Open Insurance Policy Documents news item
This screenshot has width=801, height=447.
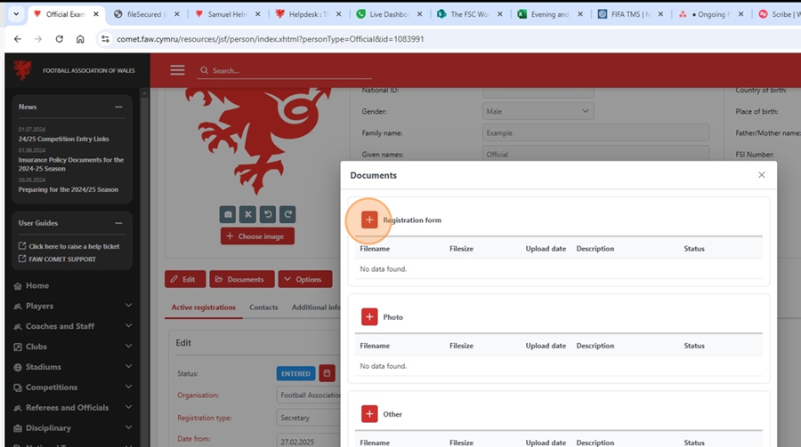click(71, 164)
